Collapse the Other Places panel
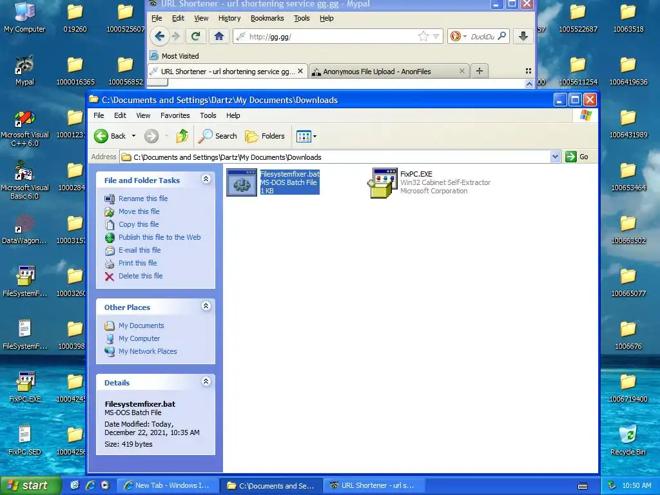 206,306
